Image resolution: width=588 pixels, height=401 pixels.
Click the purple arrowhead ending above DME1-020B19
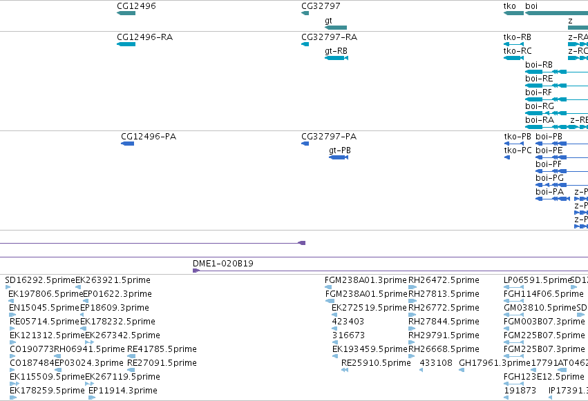point(302,243)
